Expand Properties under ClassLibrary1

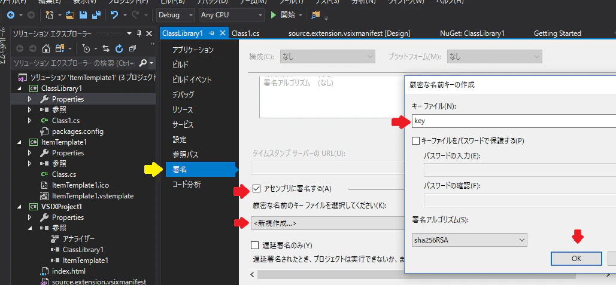tap(30, 99)
